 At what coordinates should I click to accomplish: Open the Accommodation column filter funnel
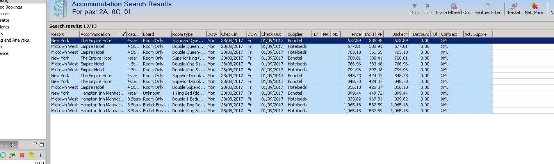click(x=123, y=34)
